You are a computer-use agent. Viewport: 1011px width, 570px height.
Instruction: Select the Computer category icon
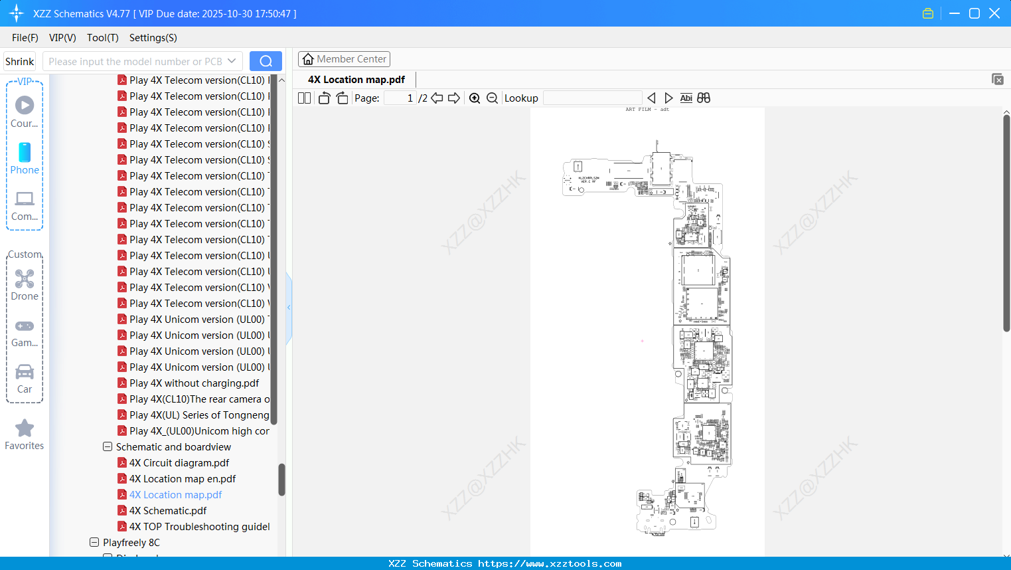25,206
